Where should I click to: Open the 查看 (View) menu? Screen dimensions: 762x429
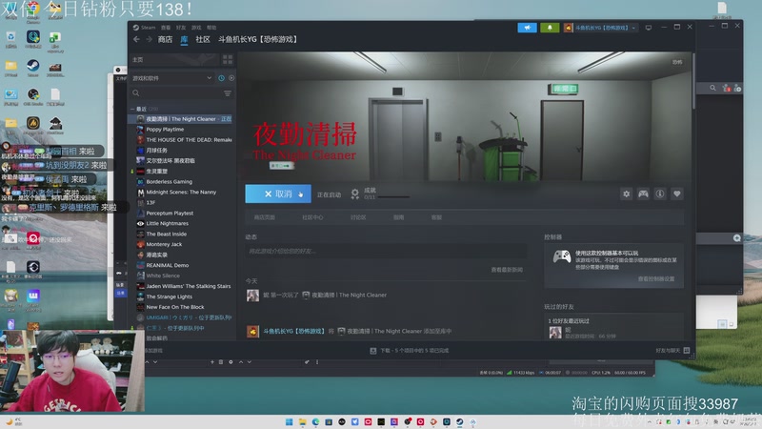click(x=166, y=28)
